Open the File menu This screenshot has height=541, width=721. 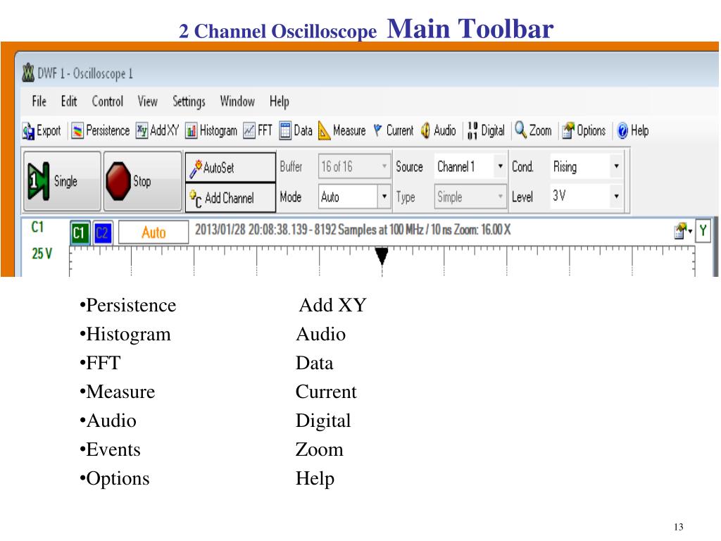[39, 101]
